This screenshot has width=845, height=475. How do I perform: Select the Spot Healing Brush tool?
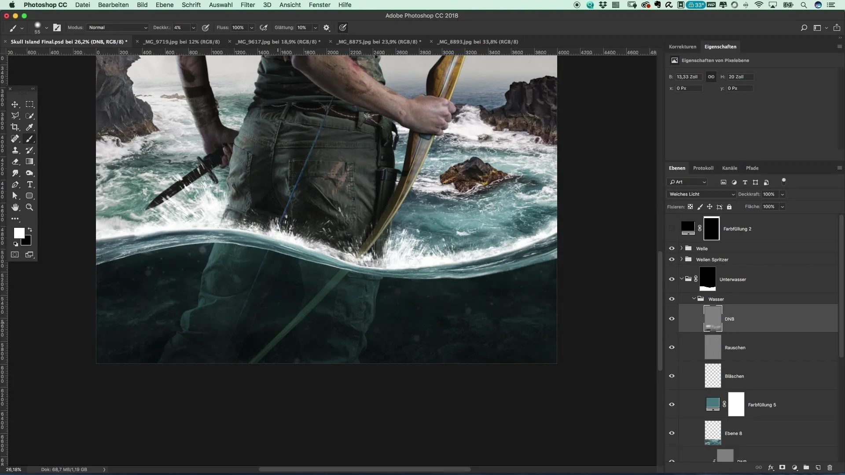[15, 139]
